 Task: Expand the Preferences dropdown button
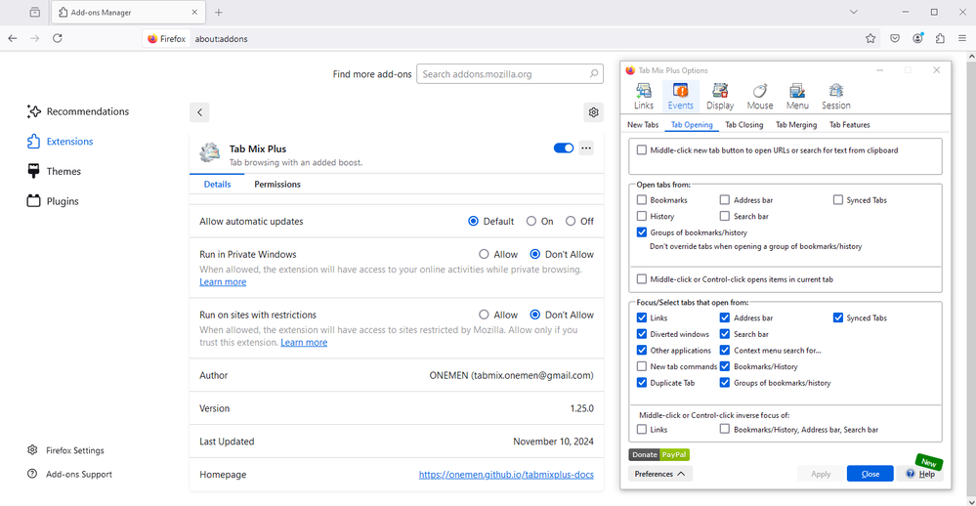click(661, 474)
